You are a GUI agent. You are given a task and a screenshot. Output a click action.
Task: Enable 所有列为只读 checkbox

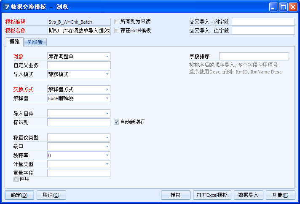pos(117,22)
